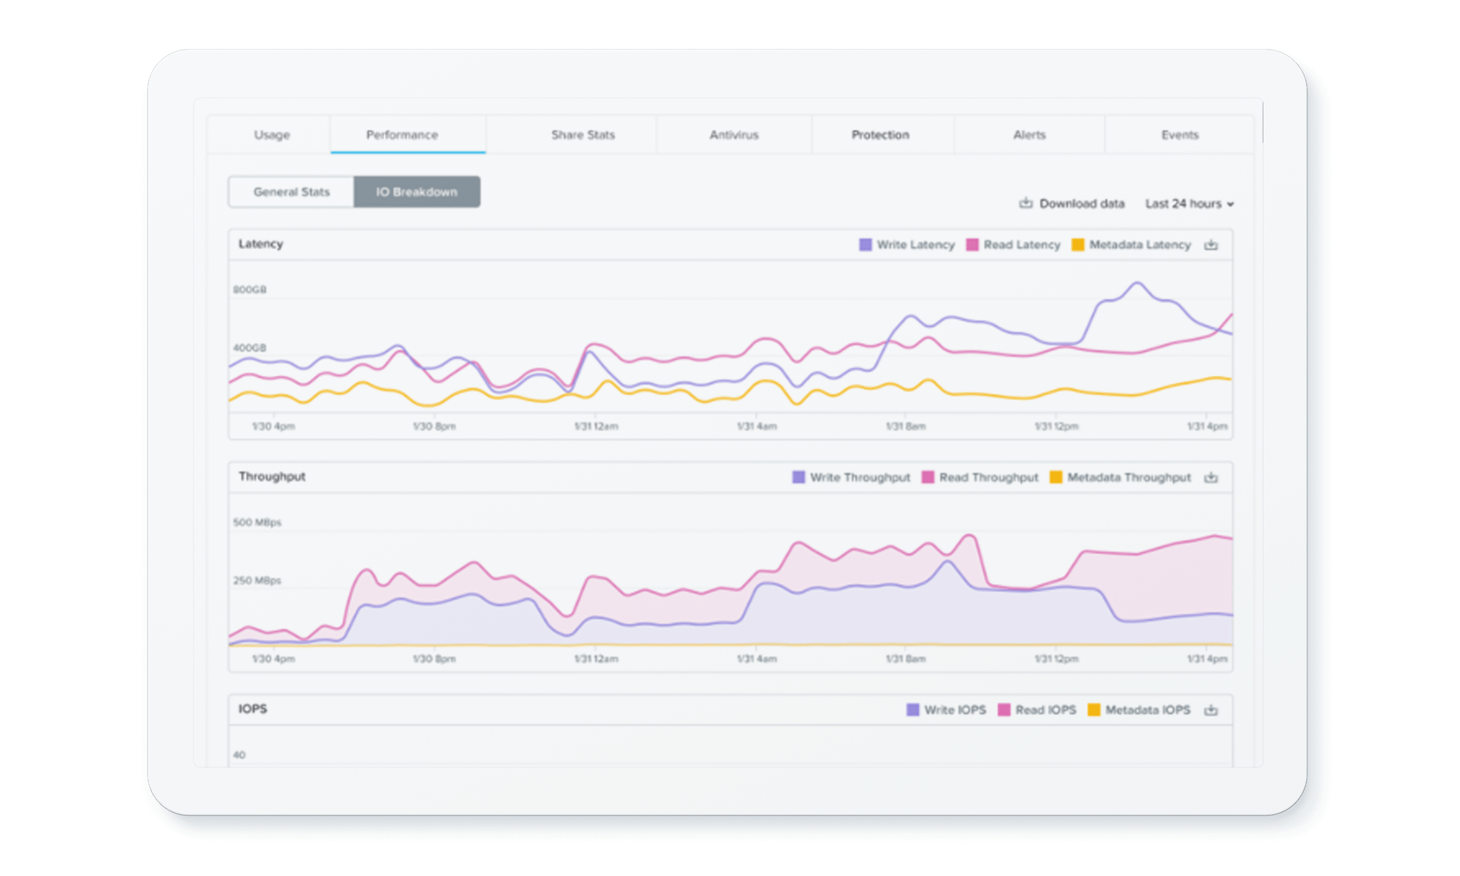Hide the Write Throughput series
Image resolution: width=1460 pixels, height=876 pixels.
799,477
